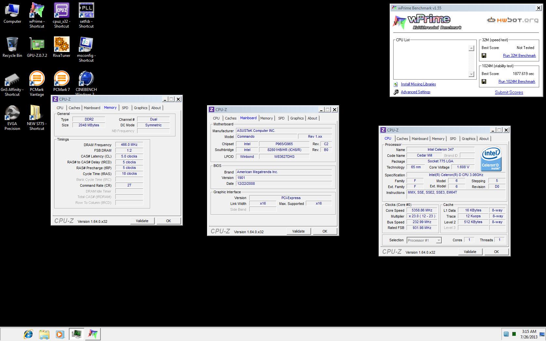
Task: Click the Action Center flag in system tray
Action: tap(506, 334)
